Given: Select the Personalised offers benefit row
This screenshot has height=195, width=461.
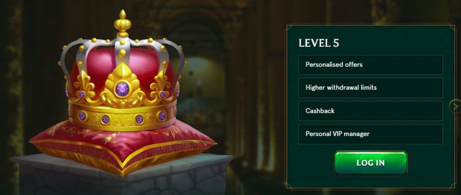Looking at the screenshot, I should 371,65.
